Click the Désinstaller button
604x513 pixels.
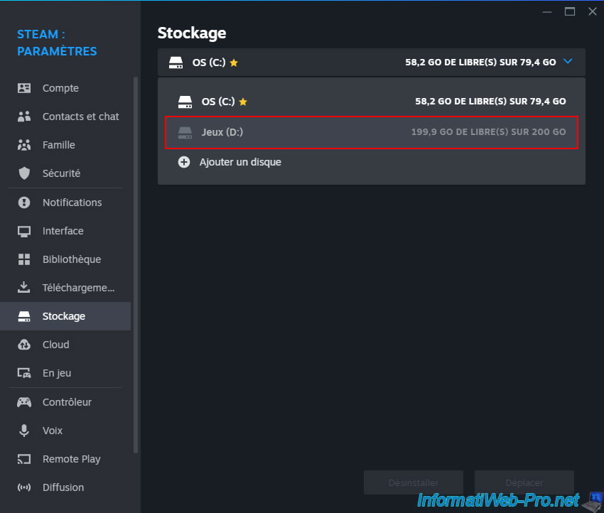click(414, 482)
